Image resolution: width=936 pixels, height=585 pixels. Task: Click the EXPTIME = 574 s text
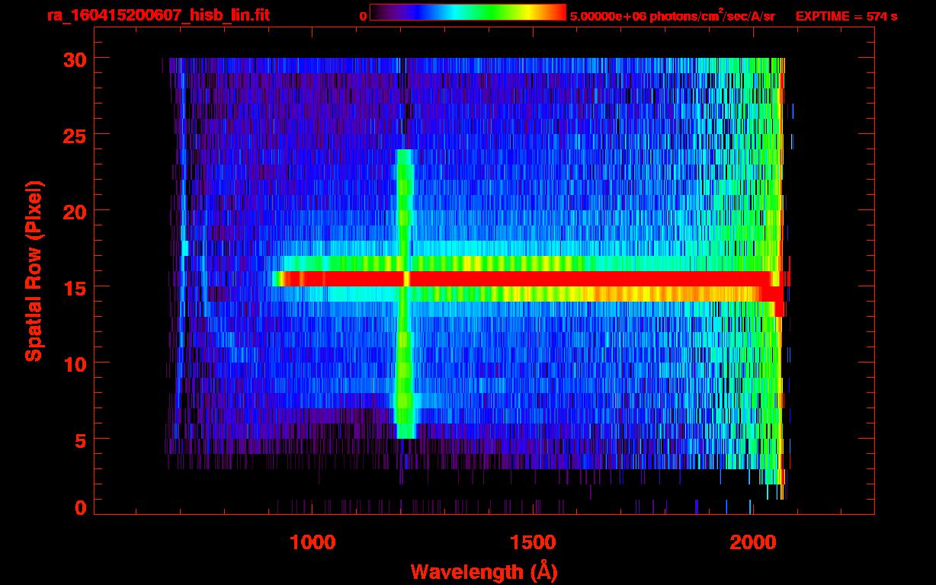coord(846,16)
